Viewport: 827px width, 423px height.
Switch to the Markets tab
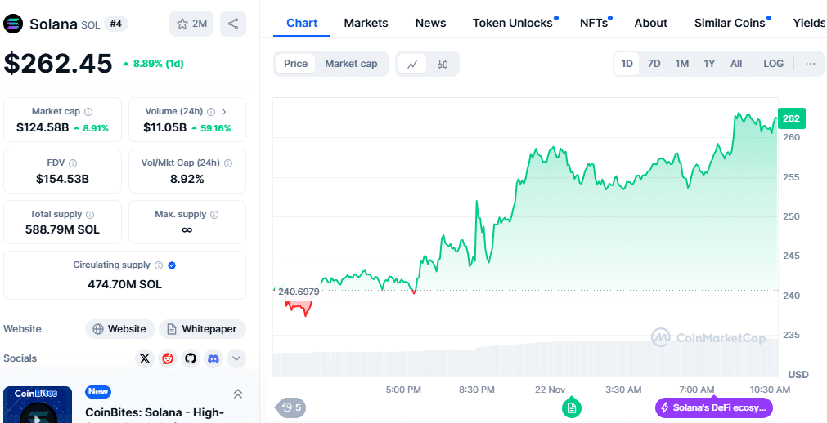366,23
